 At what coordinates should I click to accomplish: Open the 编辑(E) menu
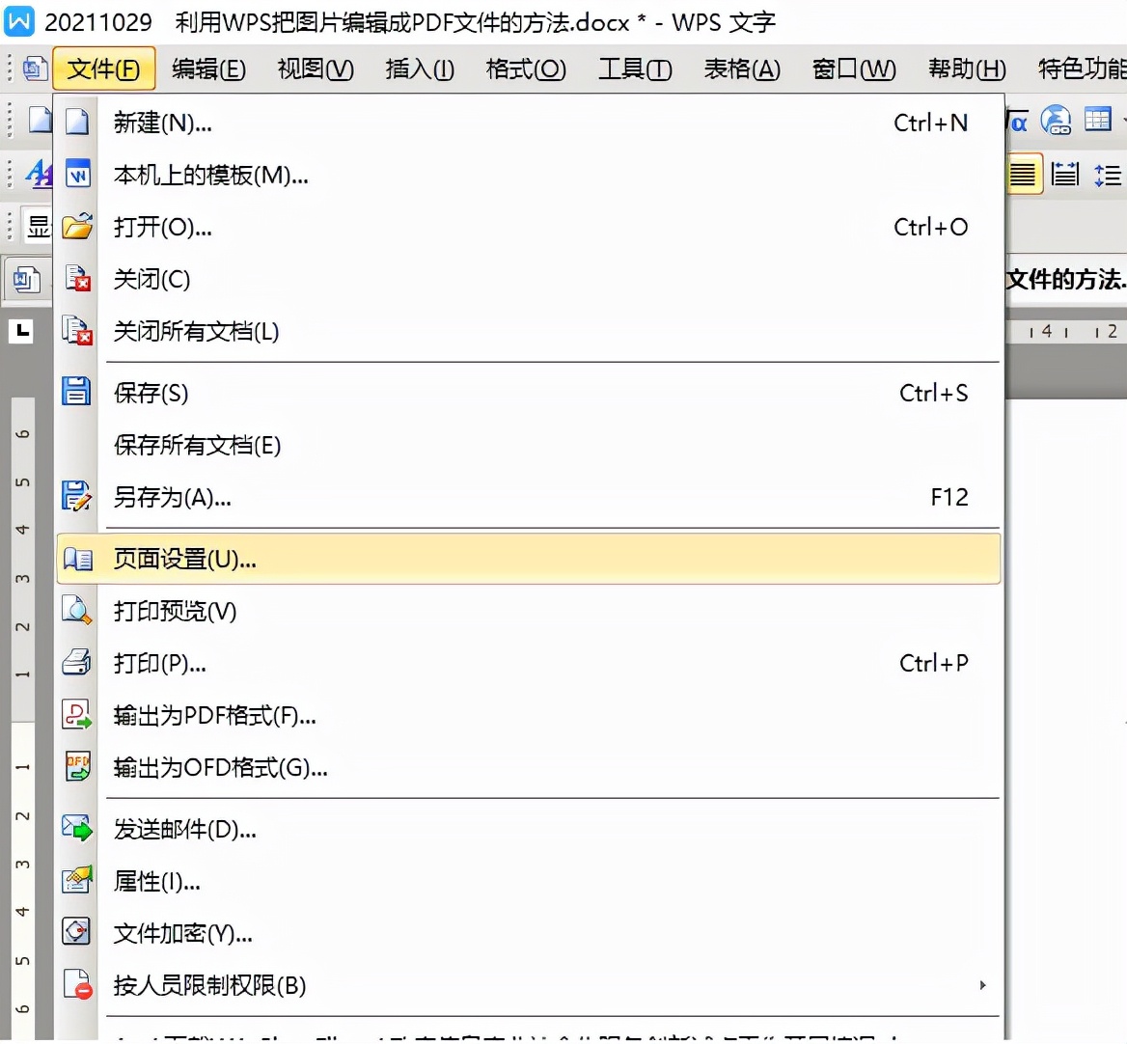coord(208,69)
